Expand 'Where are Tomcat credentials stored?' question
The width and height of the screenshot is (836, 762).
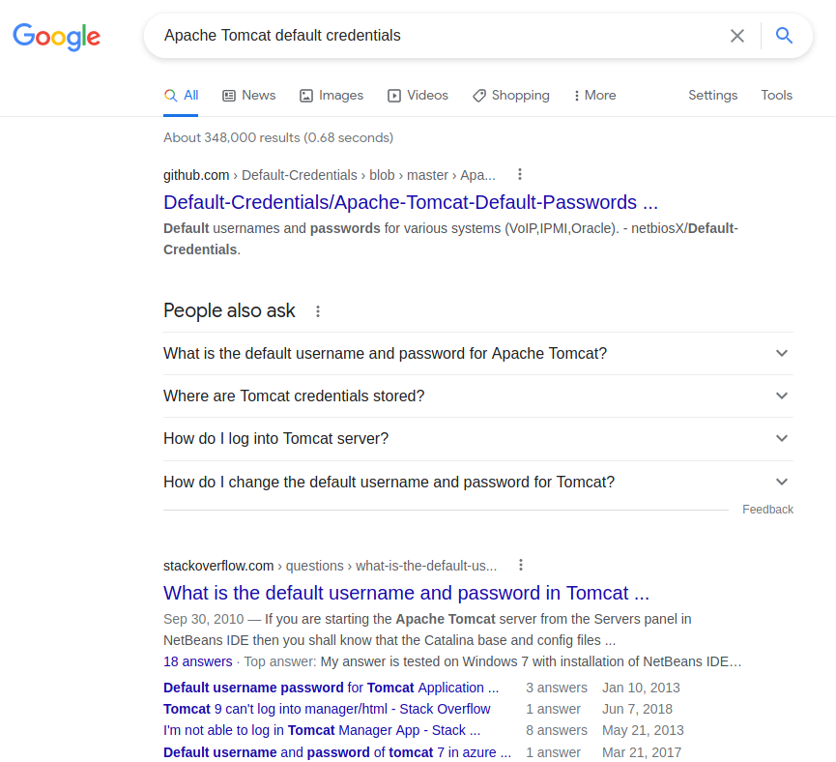[x=477, y=396]
